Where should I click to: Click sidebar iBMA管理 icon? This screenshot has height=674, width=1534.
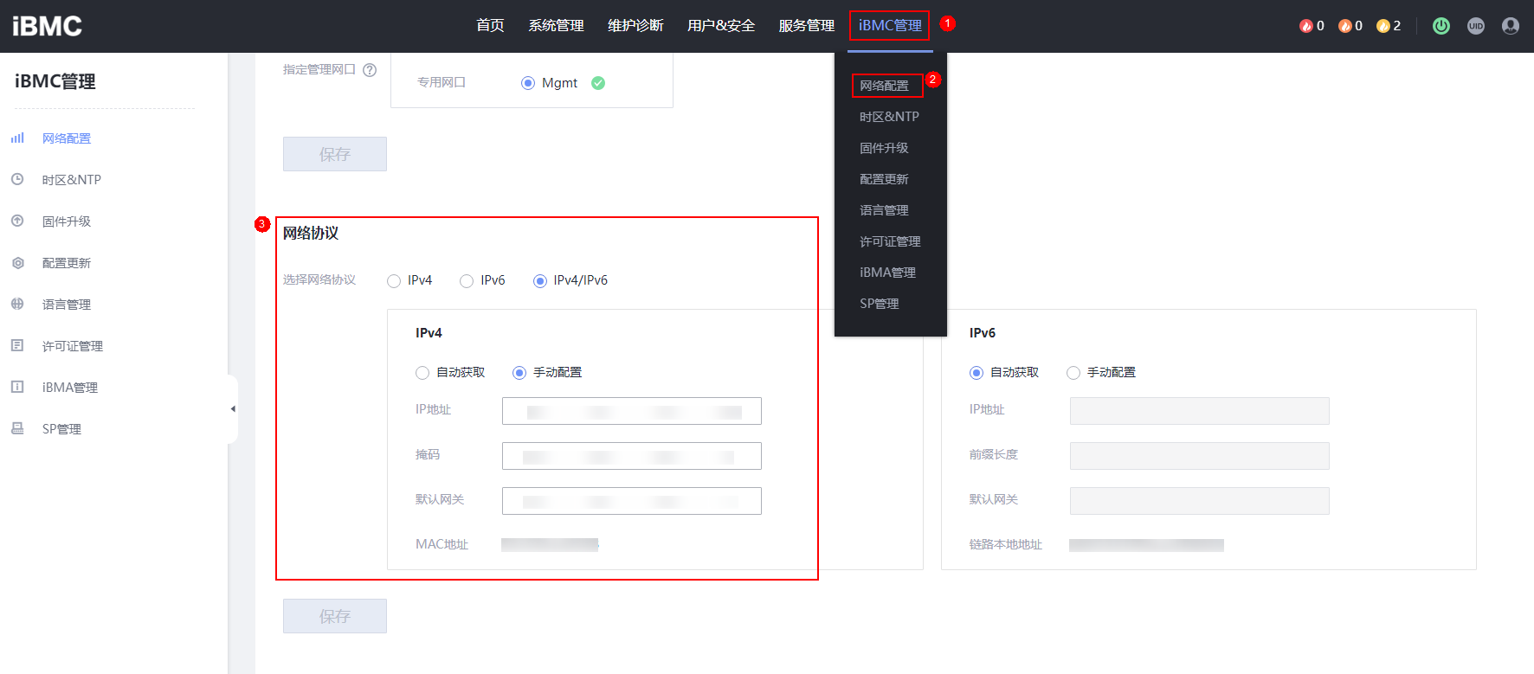pyautogui.click(x=17, y=387)
